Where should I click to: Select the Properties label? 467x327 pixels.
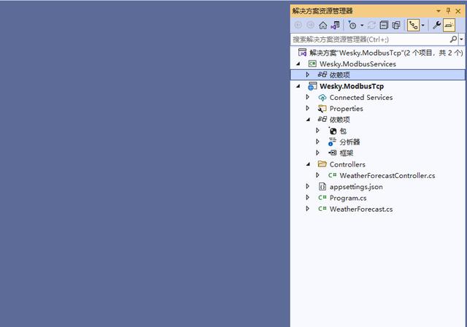347,109
